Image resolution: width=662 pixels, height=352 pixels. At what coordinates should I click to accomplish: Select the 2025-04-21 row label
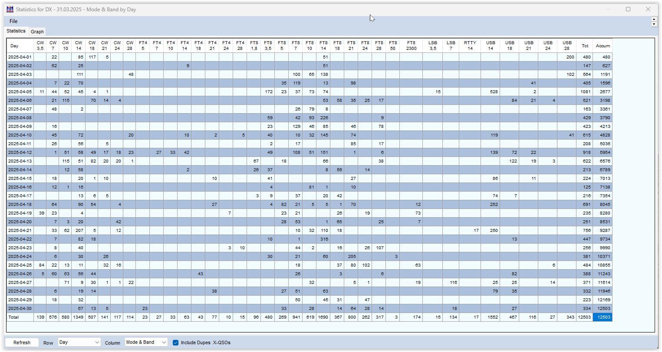pyautogui.click(x=20, y=231)
